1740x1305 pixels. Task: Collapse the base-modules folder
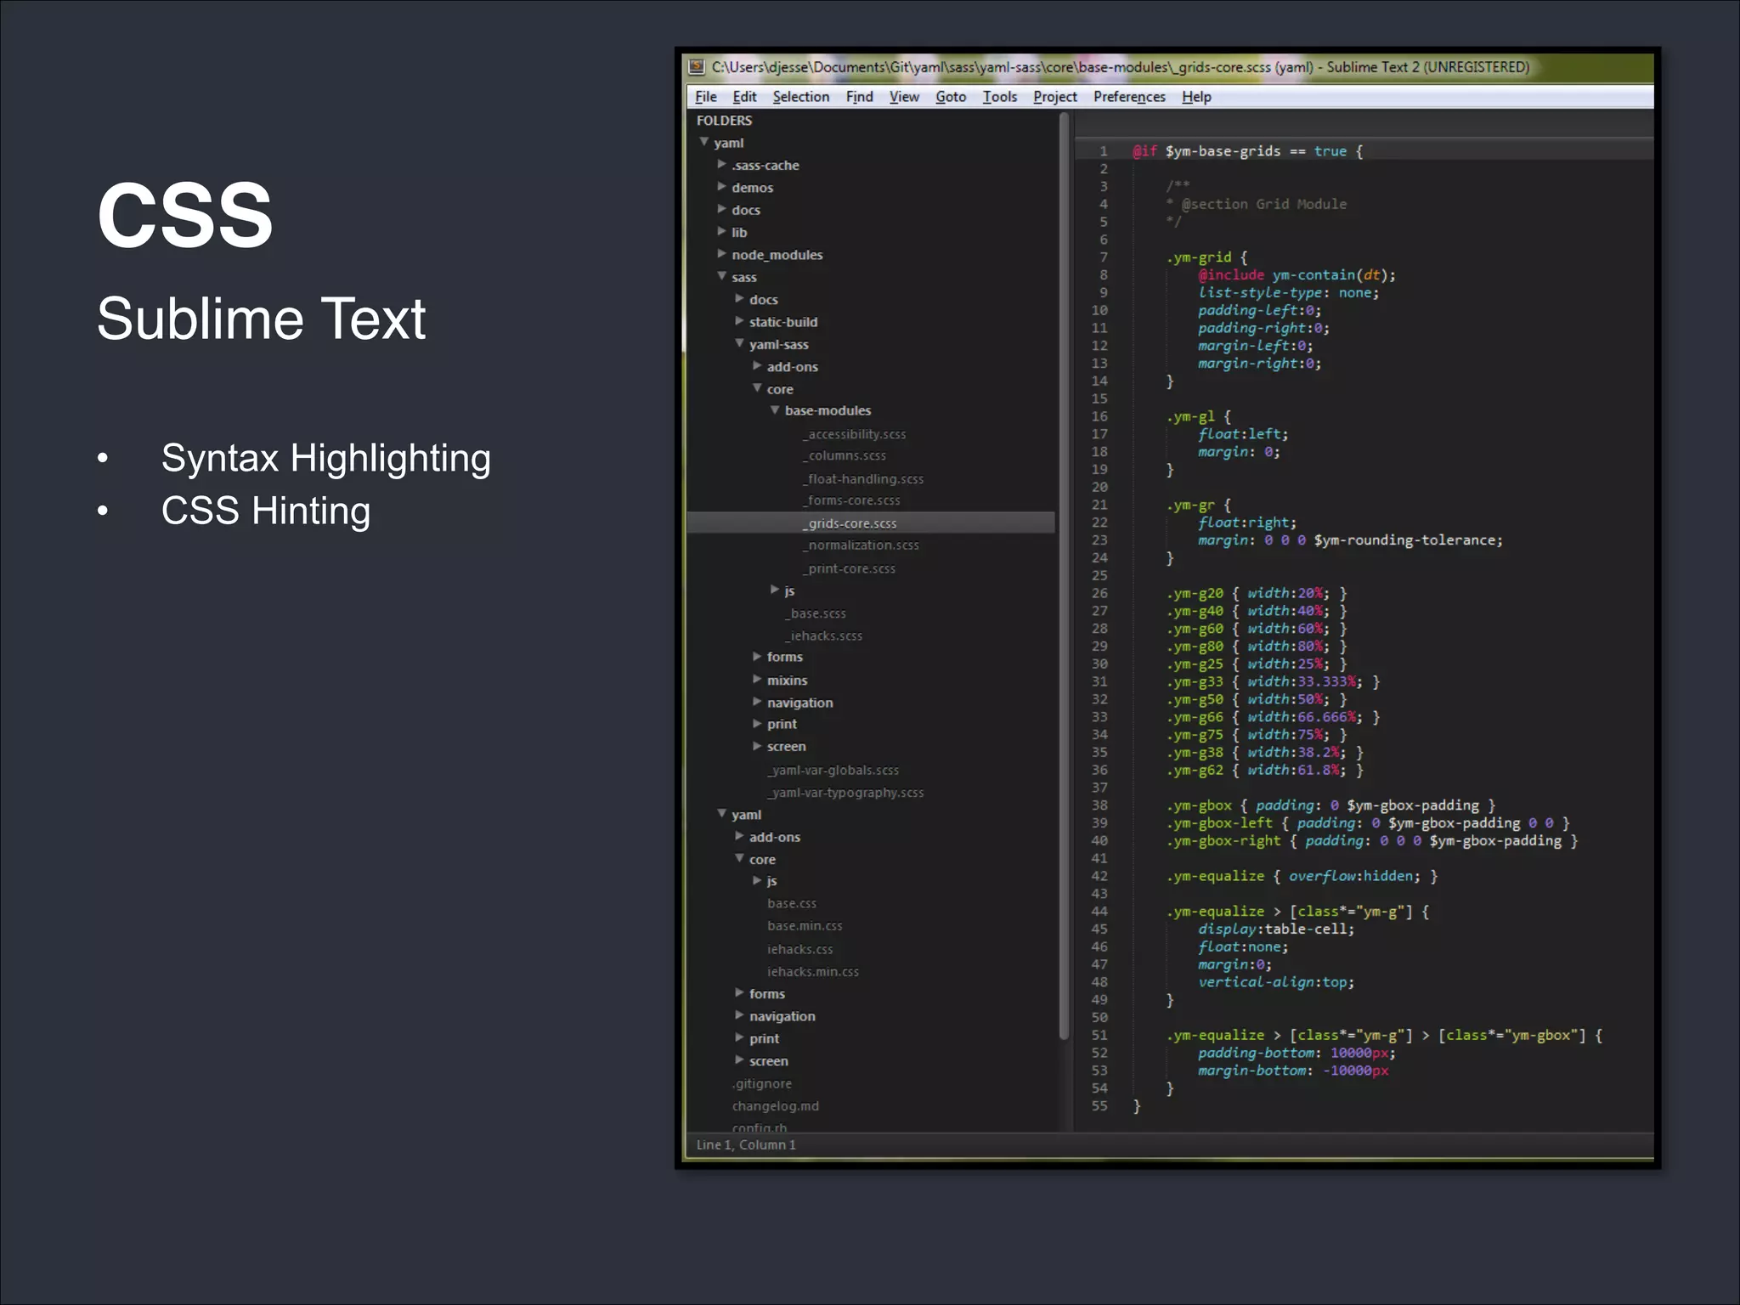click(775, 410)
